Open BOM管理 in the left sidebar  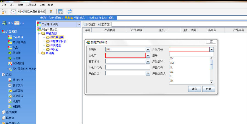pyautogui.click(x=16, y=63)
